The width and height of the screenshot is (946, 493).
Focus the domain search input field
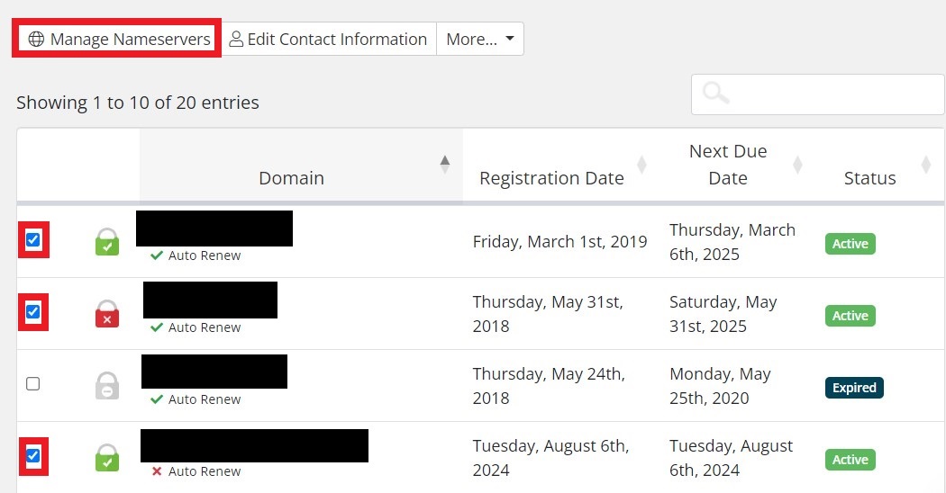tap(829, 94)
